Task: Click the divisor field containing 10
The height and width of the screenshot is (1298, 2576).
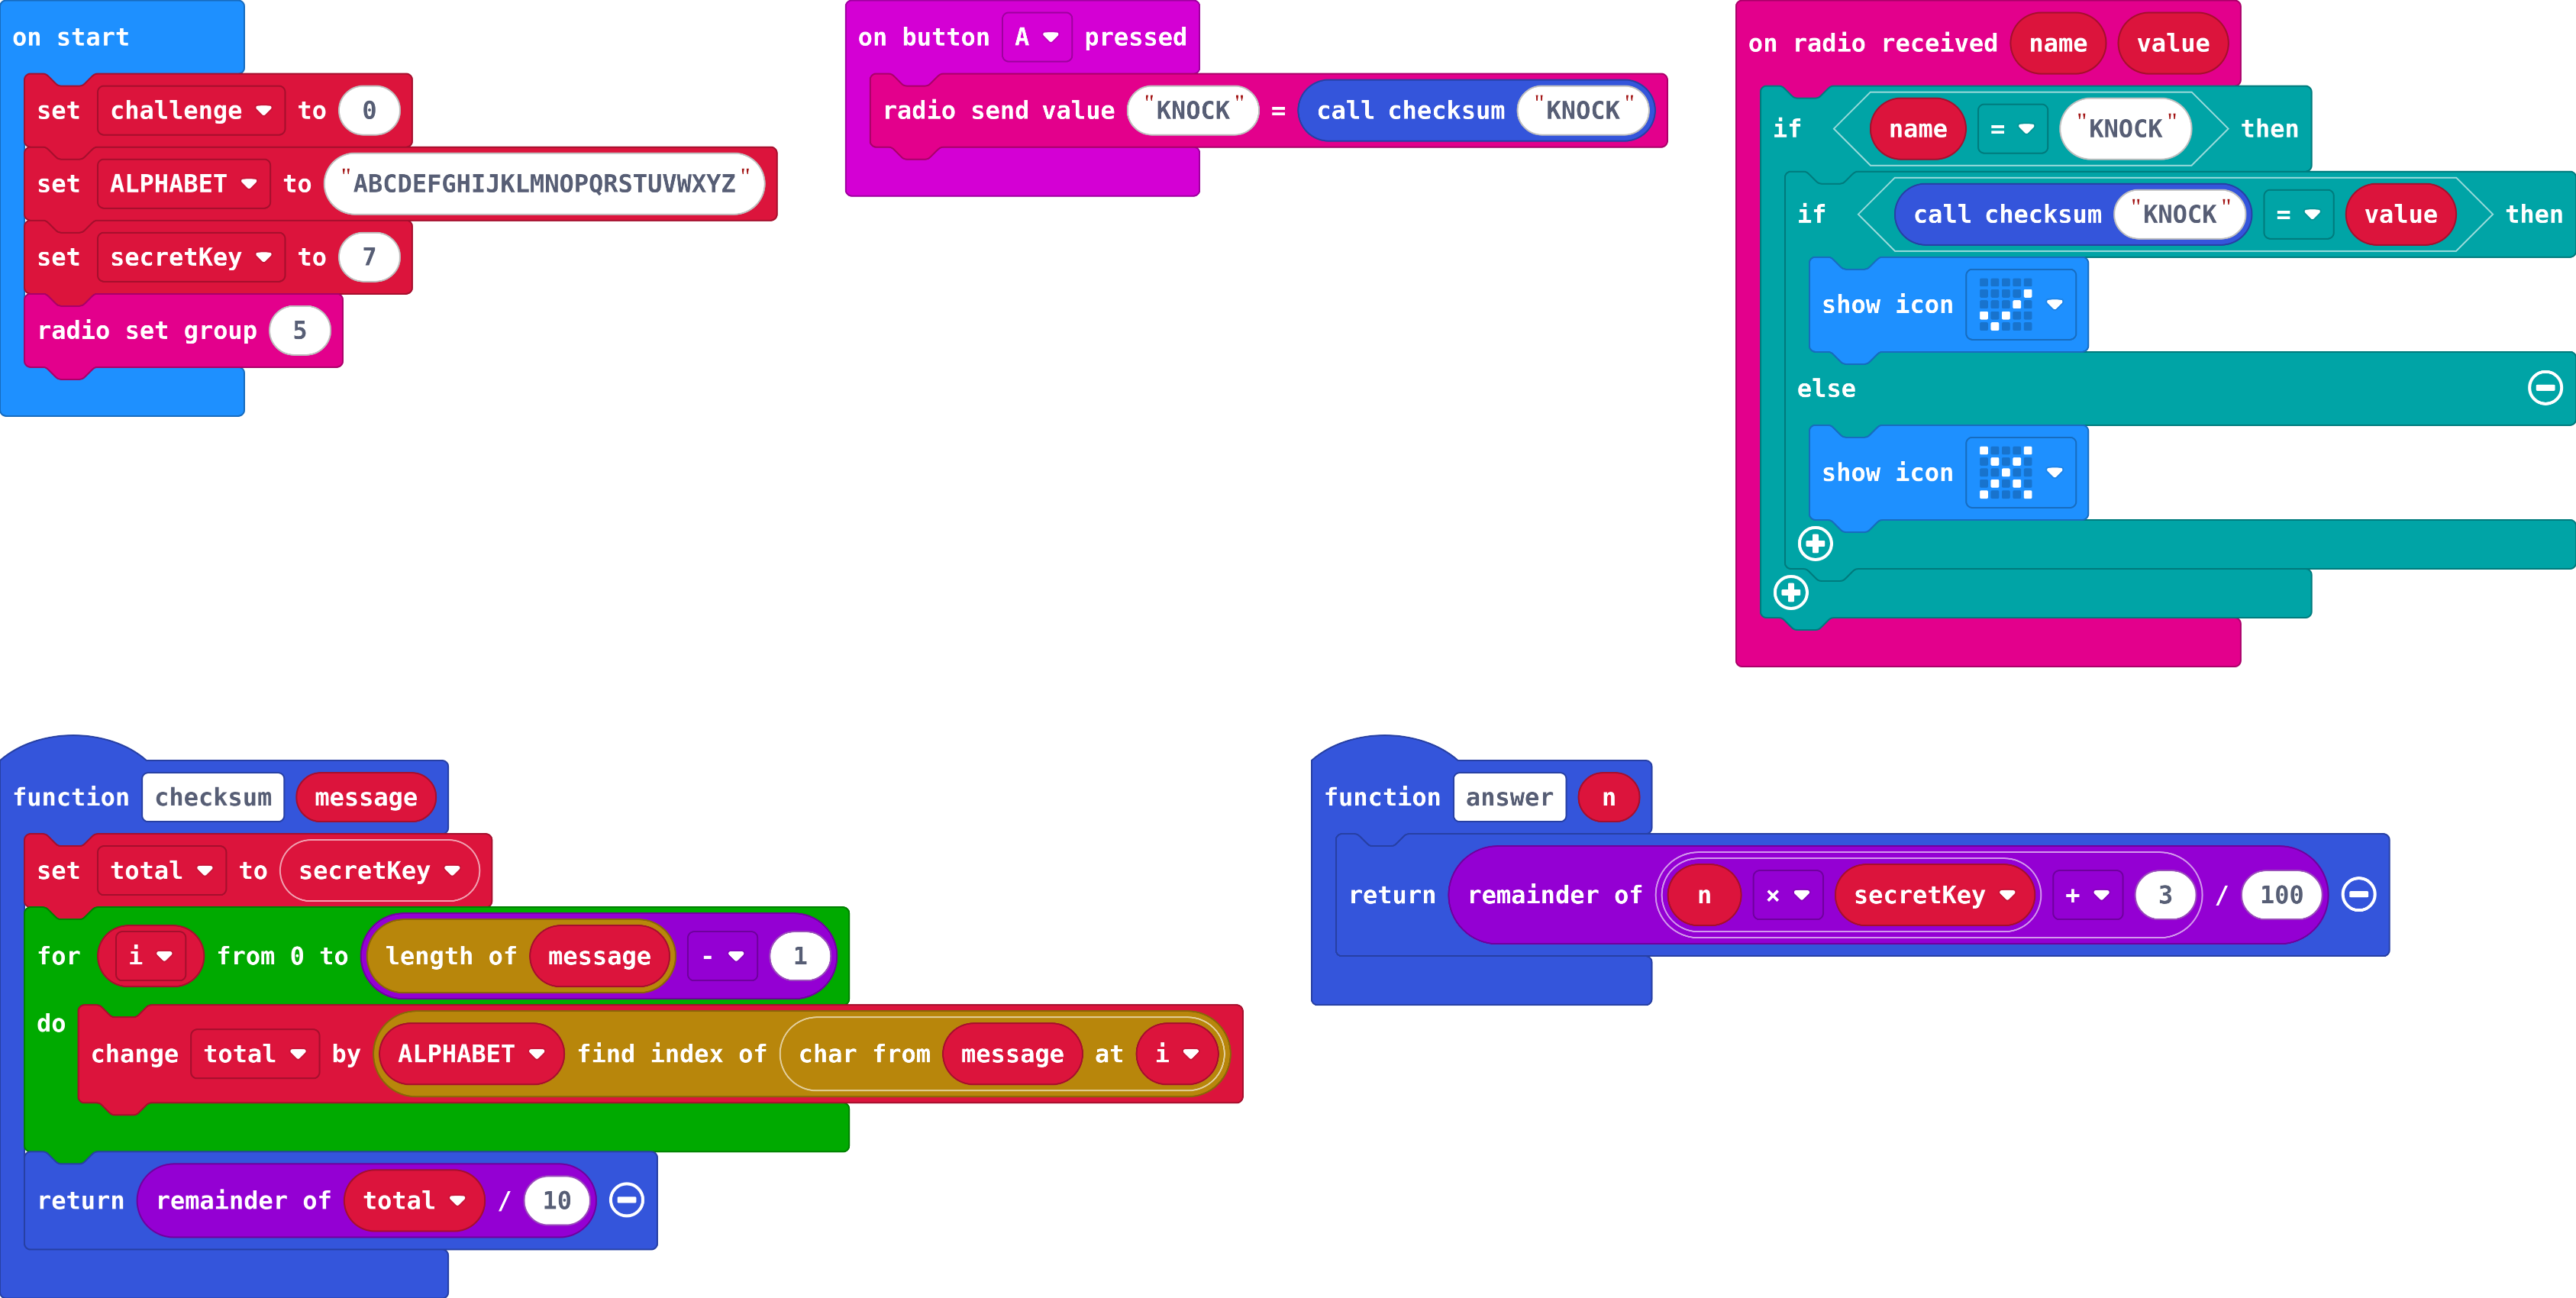Action: pyautogui.click(x=556, y=1200)
